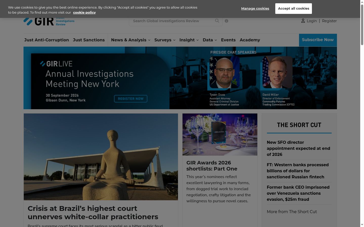Viewport: 364px width, 227px height.
Task: Open the Brazil court statue image
Action: 101,157
